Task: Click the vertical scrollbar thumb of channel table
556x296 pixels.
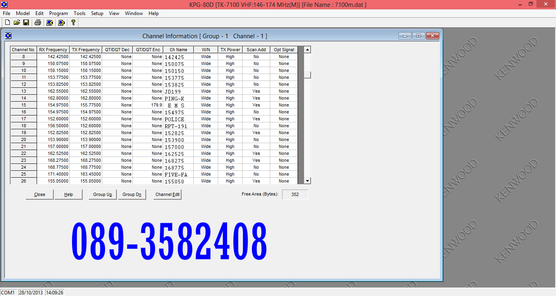Action: (308, 75)
